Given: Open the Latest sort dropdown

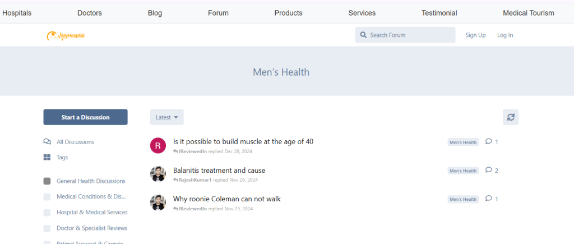Looking at the screenshot, I should point(166,117).
